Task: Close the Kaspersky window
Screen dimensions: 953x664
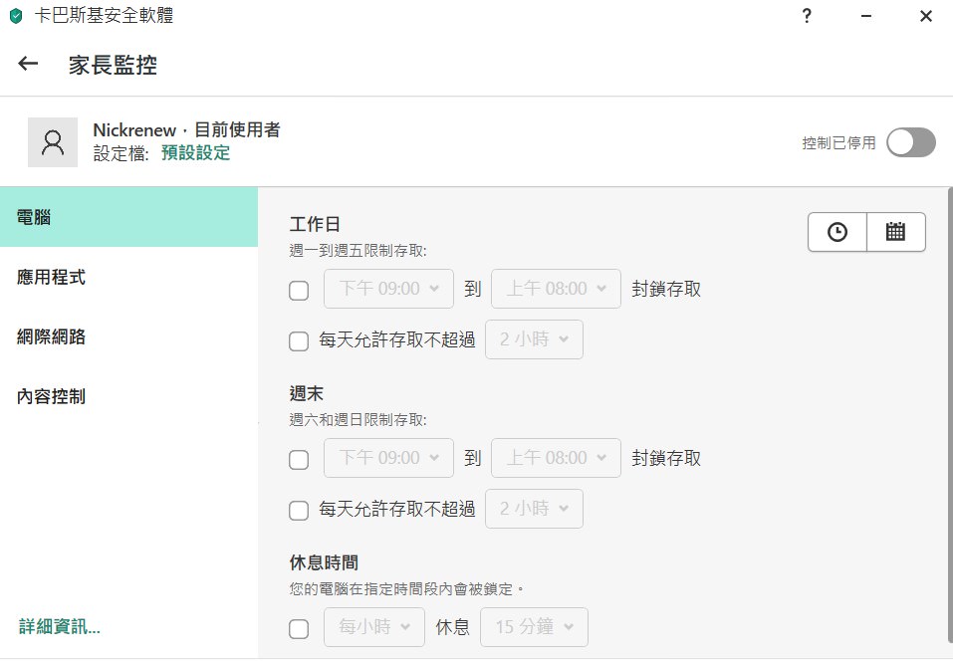Action: coord(926,16)
